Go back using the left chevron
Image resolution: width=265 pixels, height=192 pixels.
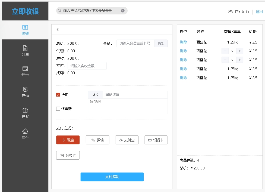pyautogui.click(x=58, y=29)
